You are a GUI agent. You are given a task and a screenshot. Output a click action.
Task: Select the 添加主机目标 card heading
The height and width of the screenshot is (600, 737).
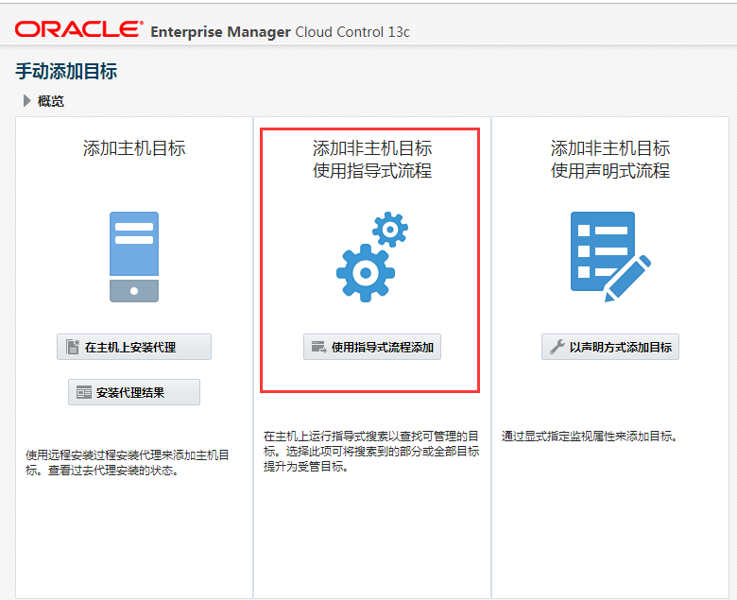coord(134,148)
